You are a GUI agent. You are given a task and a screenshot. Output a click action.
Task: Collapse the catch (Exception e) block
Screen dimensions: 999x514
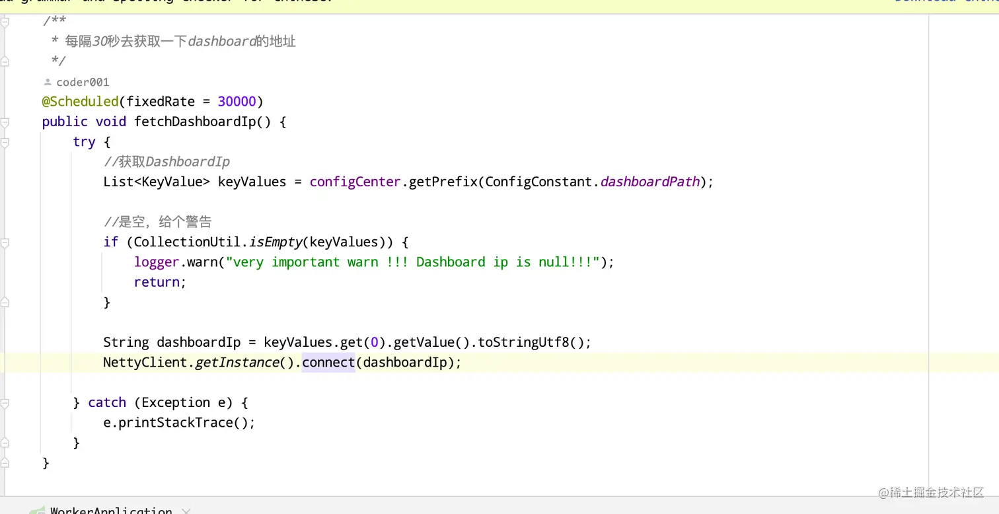coord(5,403)
